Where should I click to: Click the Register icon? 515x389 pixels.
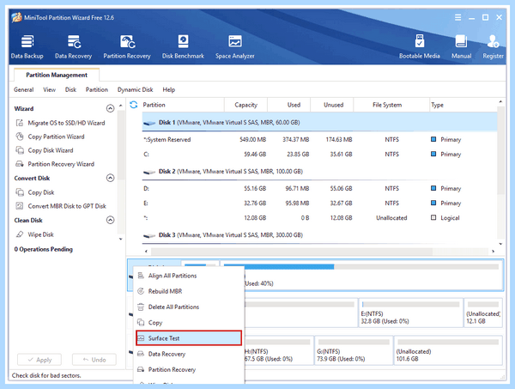[x=493, y=42]
